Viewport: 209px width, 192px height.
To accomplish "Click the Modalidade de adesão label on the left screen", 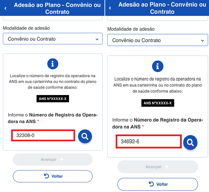I will pos(26,28).
